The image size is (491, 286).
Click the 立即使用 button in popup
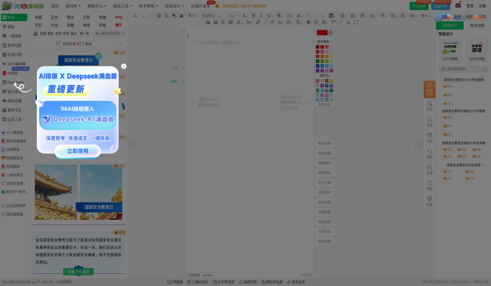point(78,151)
